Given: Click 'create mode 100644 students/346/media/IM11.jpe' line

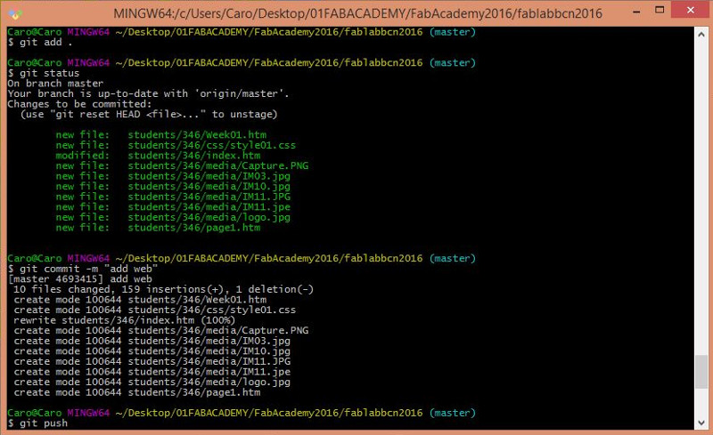Looking at the screenshot, I should click(x=152, y=372).
